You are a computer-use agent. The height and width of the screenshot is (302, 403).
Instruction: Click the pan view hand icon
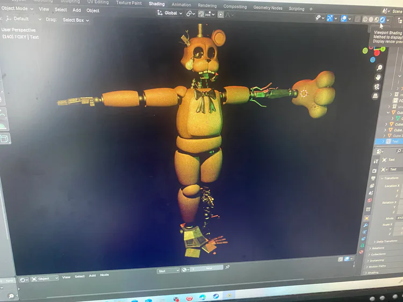tap(378, 77)
